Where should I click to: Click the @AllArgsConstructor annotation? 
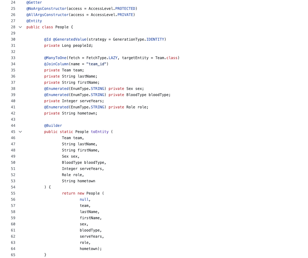48,15
